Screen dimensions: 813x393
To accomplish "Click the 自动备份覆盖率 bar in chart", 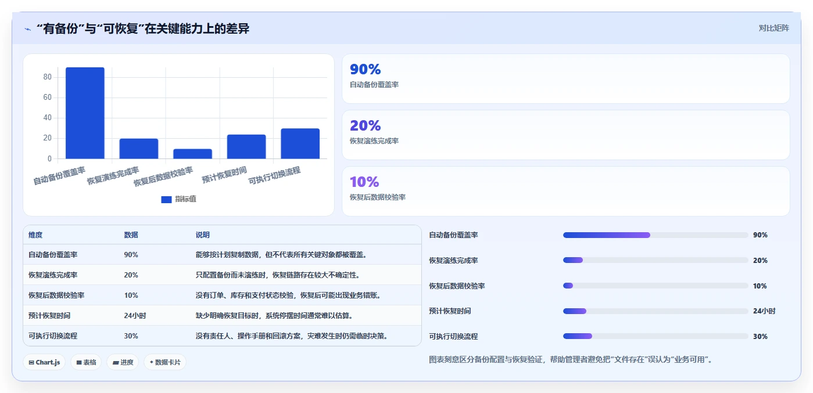I will [85, 113].
